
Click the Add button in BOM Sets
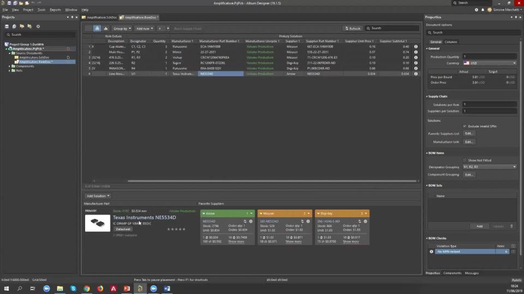pyautogui.click(x=479, y=226)
